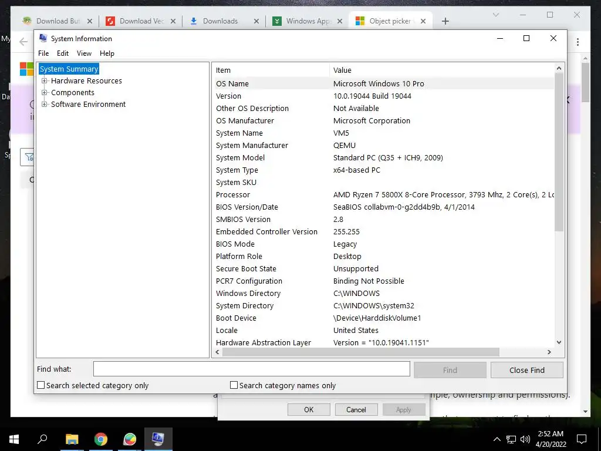601x451 pixels.
Task: Click OK in the webpage dialog image
Action: coord(309,409)
